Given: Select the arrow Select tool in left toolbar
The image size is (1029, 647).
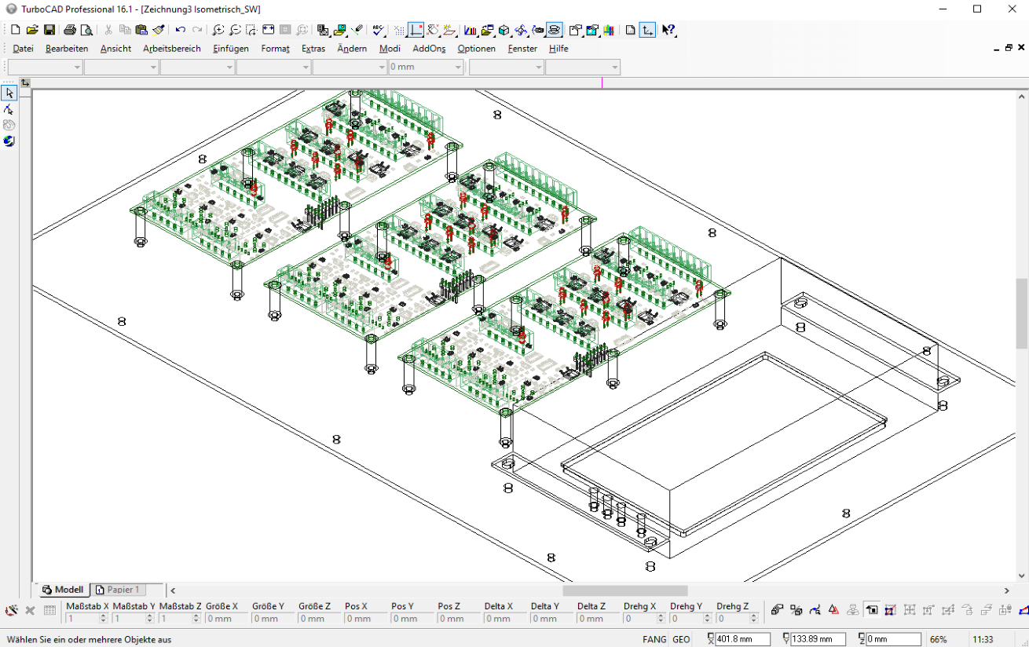Looking at the screenshot, I should point(9,93).
